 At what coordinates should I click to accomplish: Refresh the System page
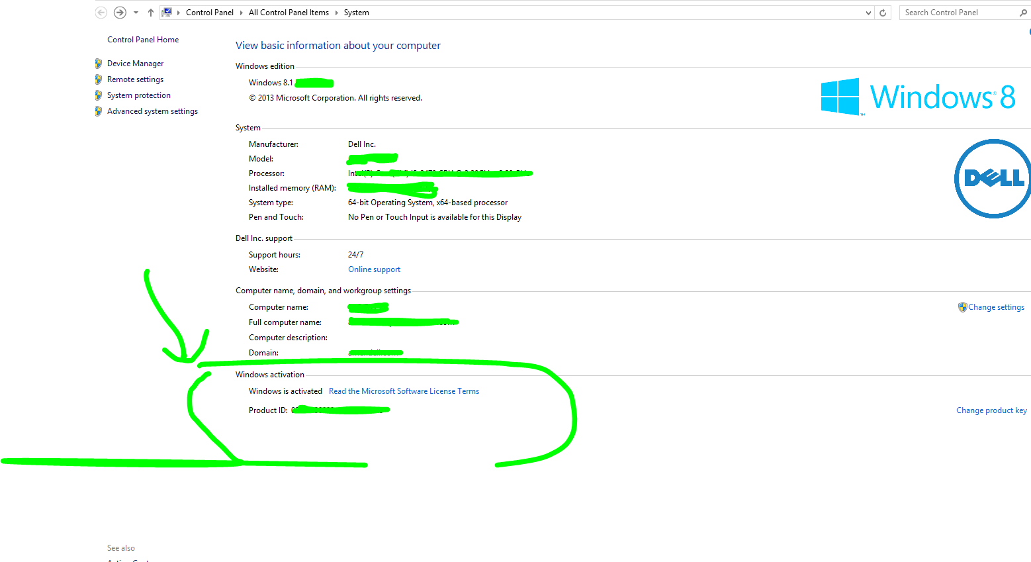(883, 13)
